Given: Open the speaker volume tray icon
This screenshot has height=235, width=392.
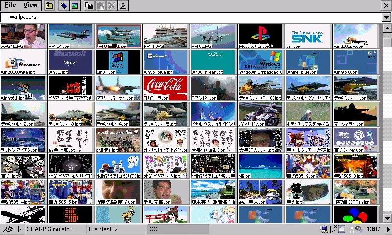Looking at the screenshot, I should [x=359, y=229].
